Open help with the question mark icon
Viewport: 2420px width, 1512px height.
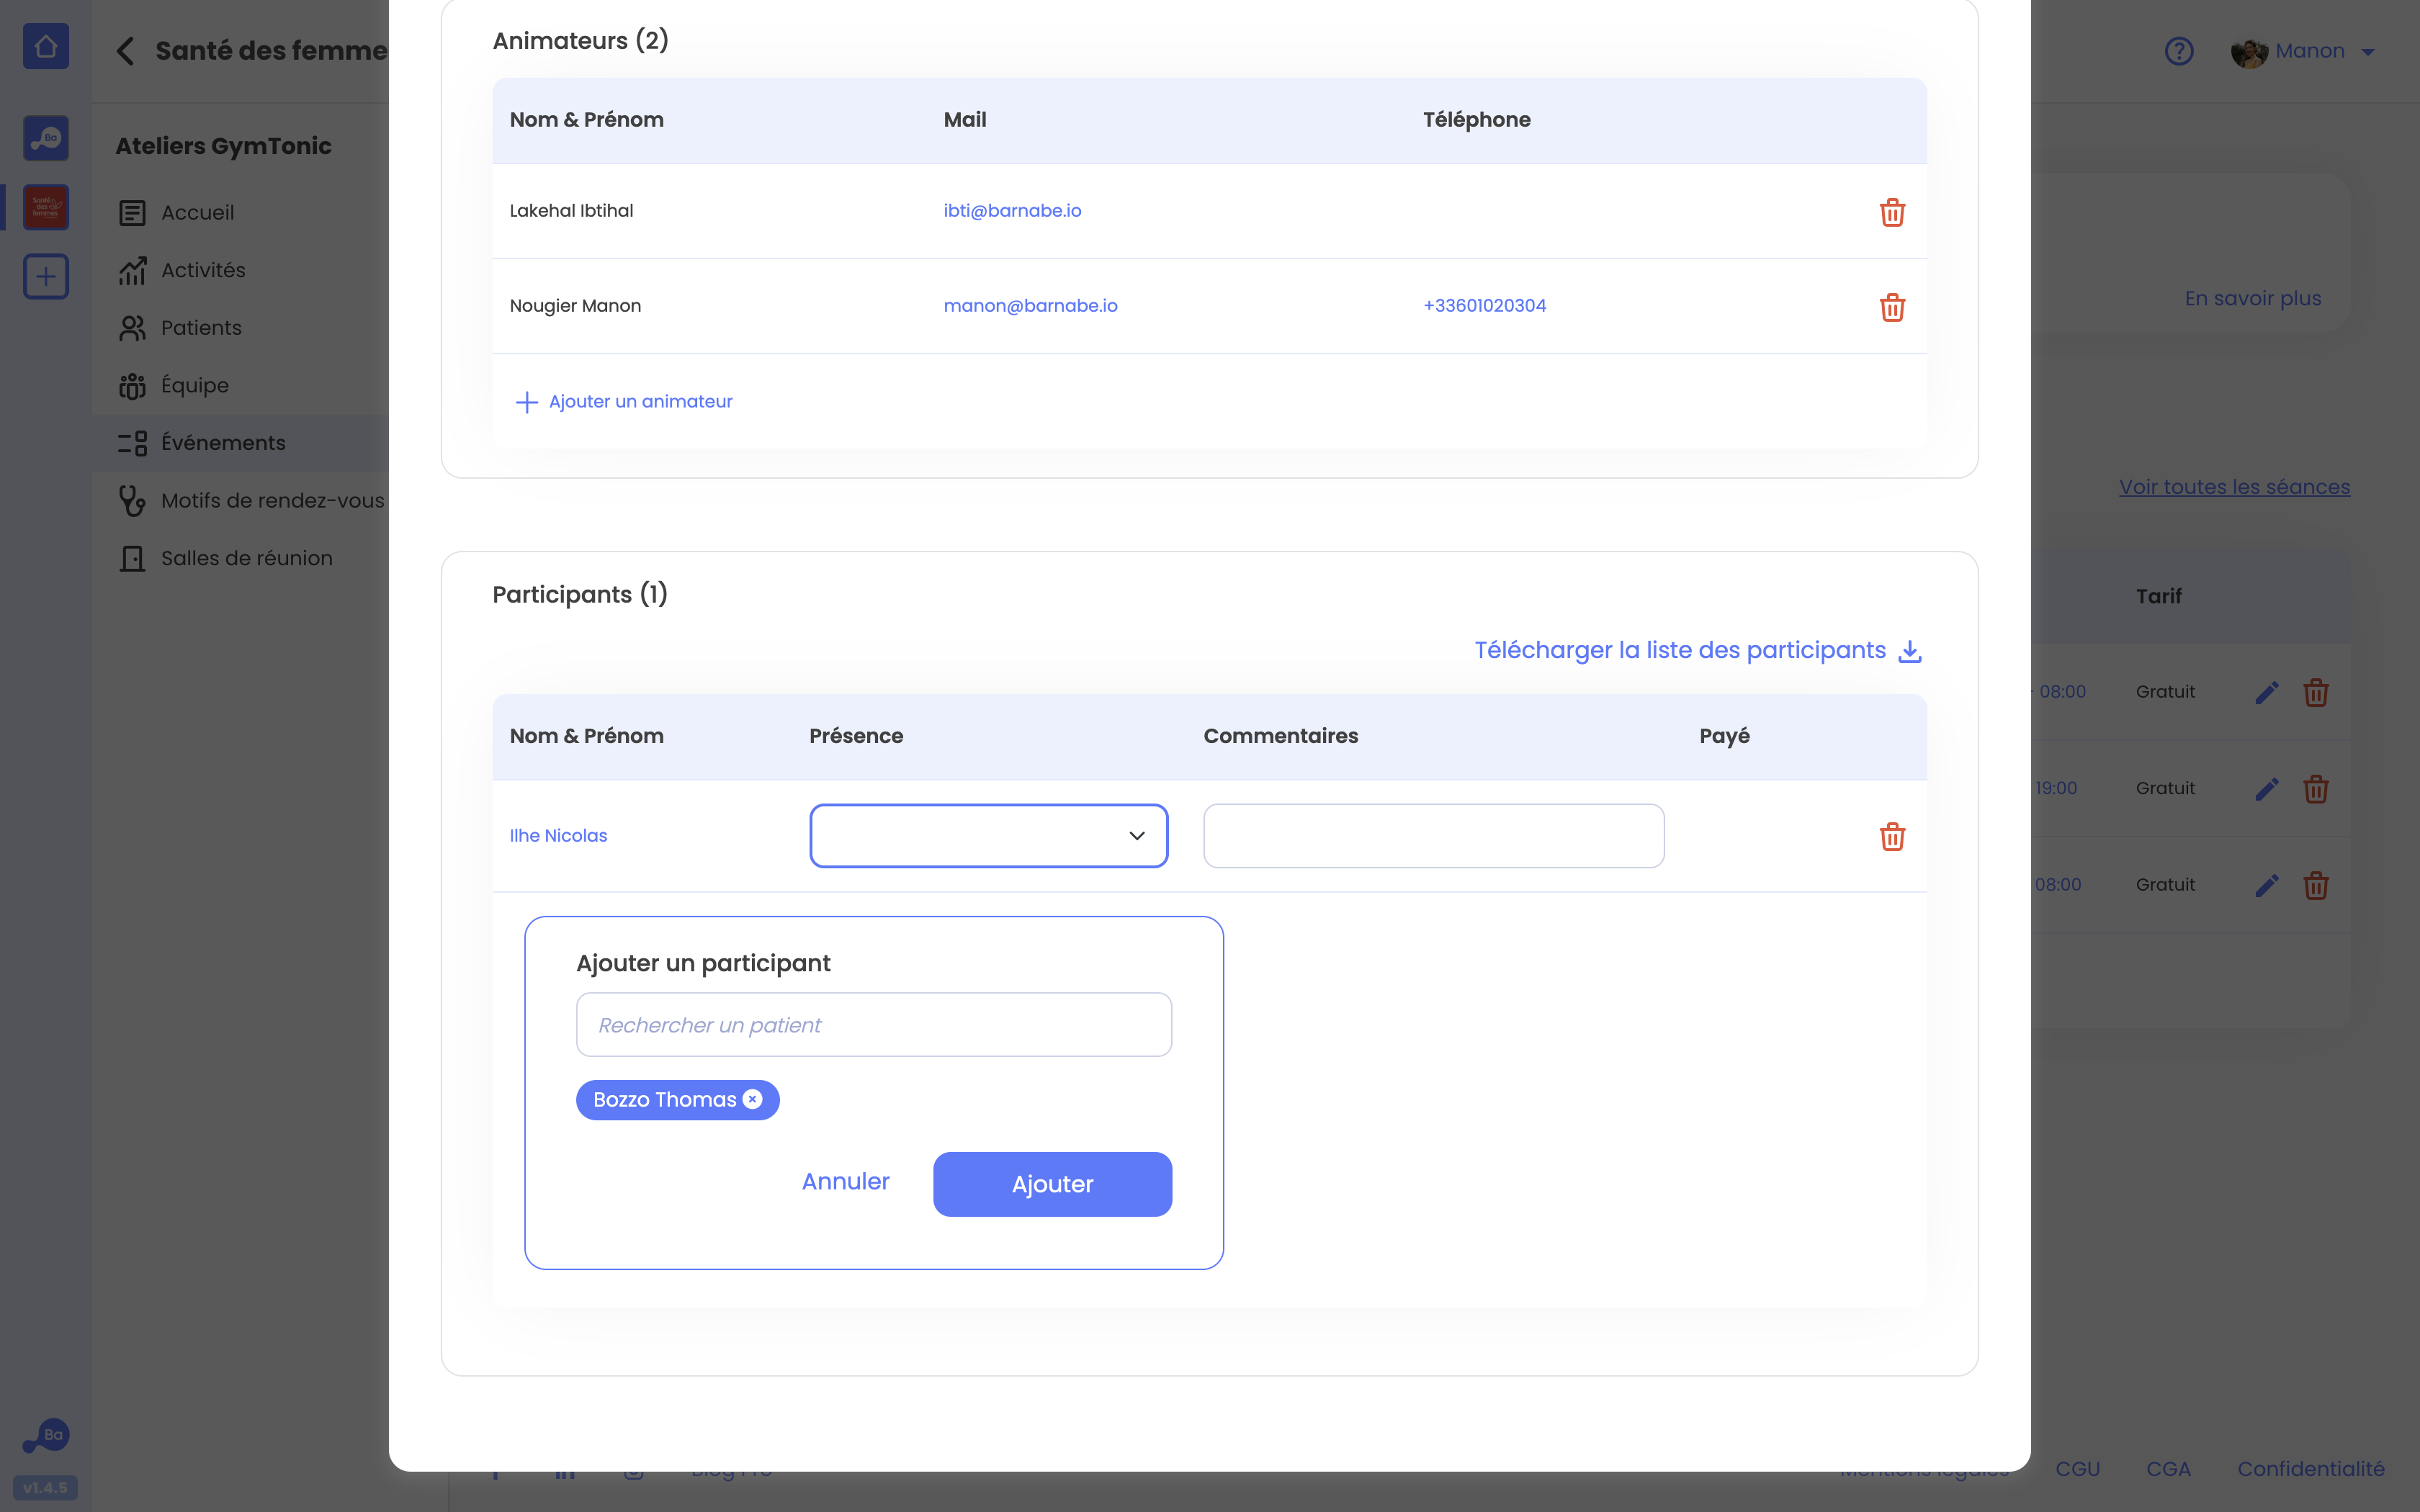[2179, 51]
